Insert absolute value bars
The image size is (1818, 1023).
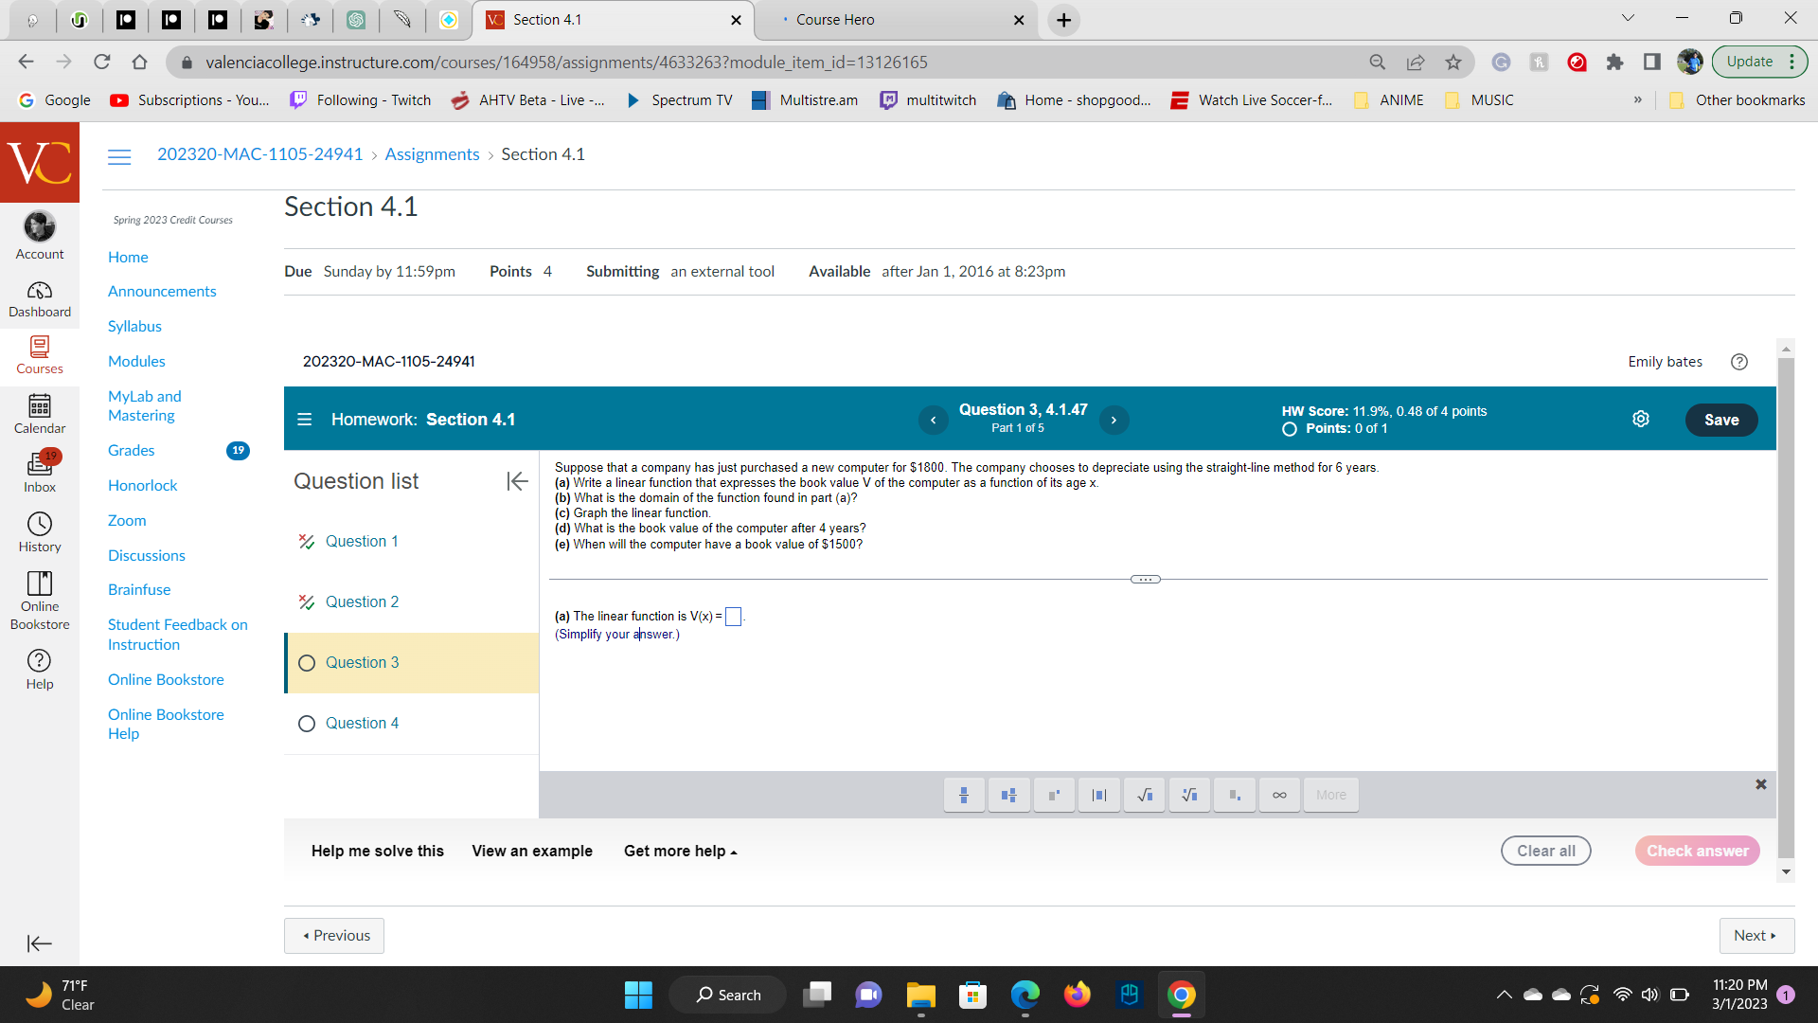(1098, 795)
